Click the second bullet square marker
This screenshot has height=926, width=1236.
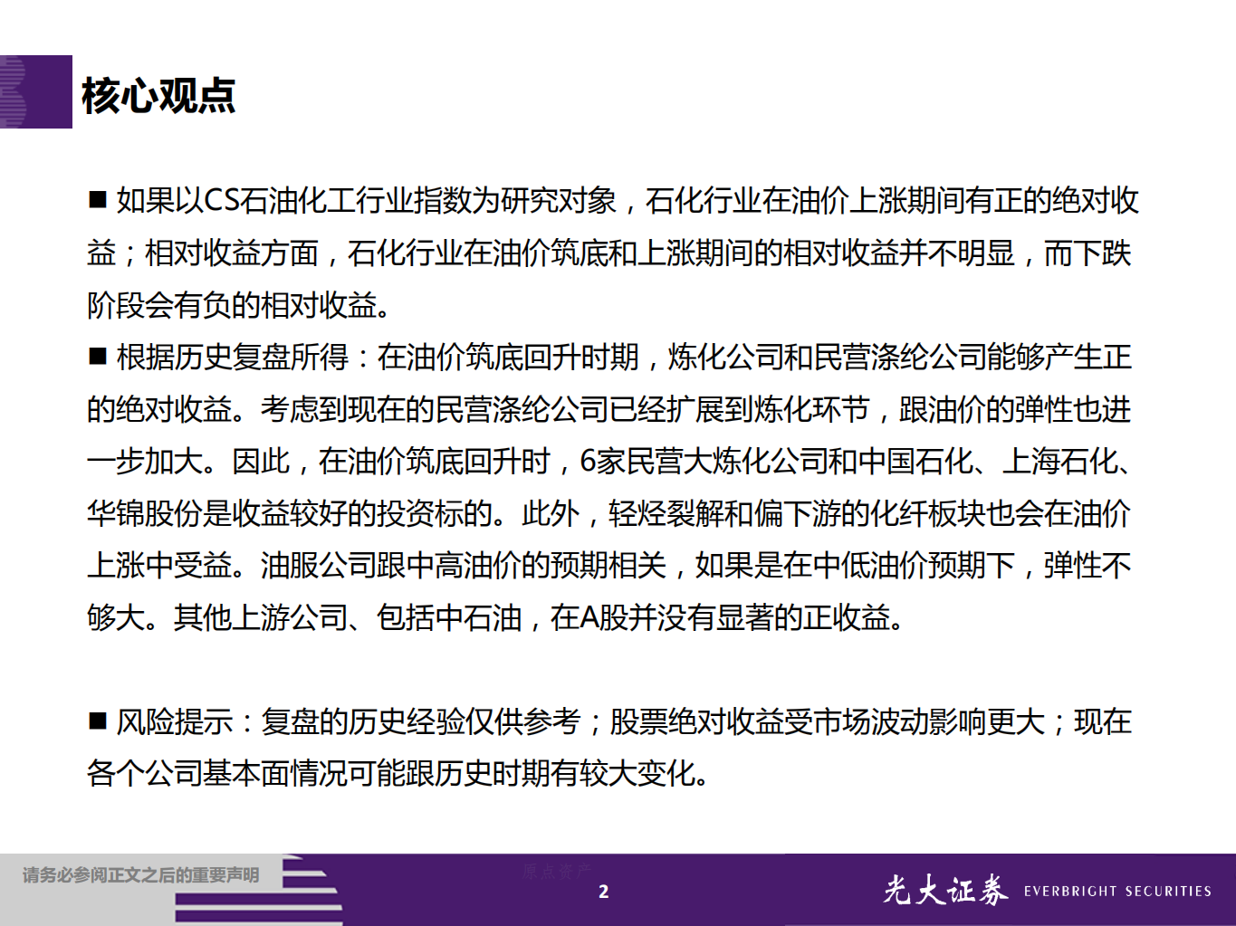(96, 356)
